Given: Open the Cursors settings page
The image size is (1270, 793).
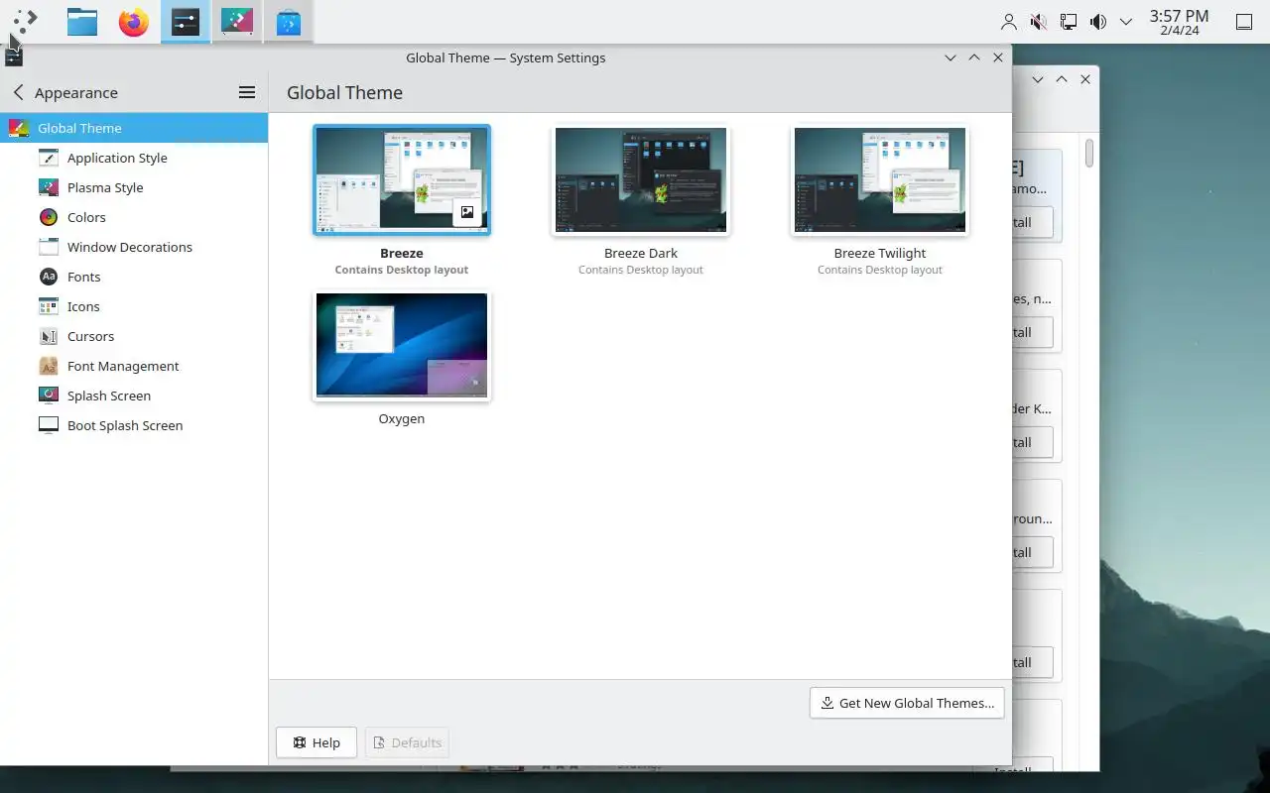Looking at the screenshot, I should coord(134,336).
